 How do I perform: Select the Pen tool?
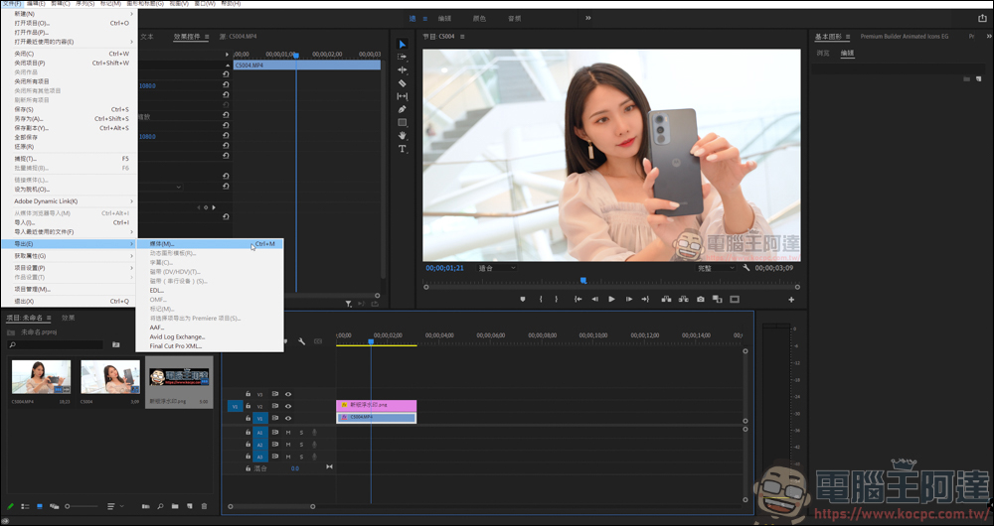[402, 109]
